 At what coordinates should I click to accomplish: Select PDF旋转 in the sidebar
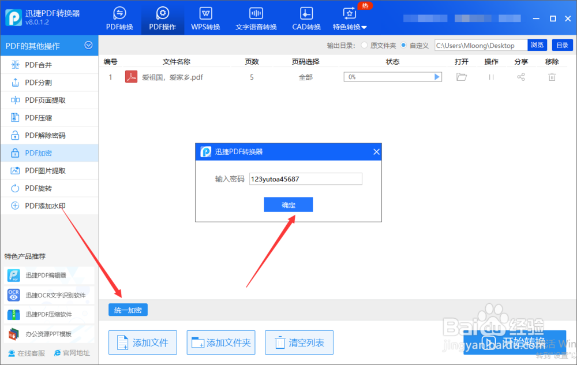49,188
